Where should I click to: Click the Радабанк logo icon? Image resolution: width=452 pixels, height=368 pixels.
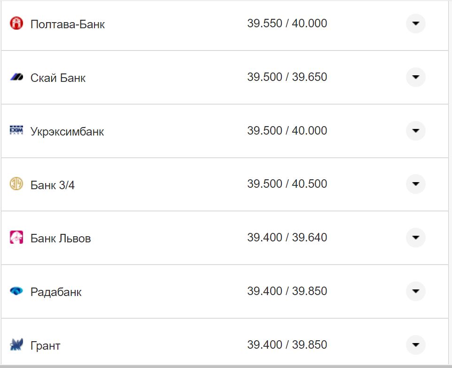point(16,291)
